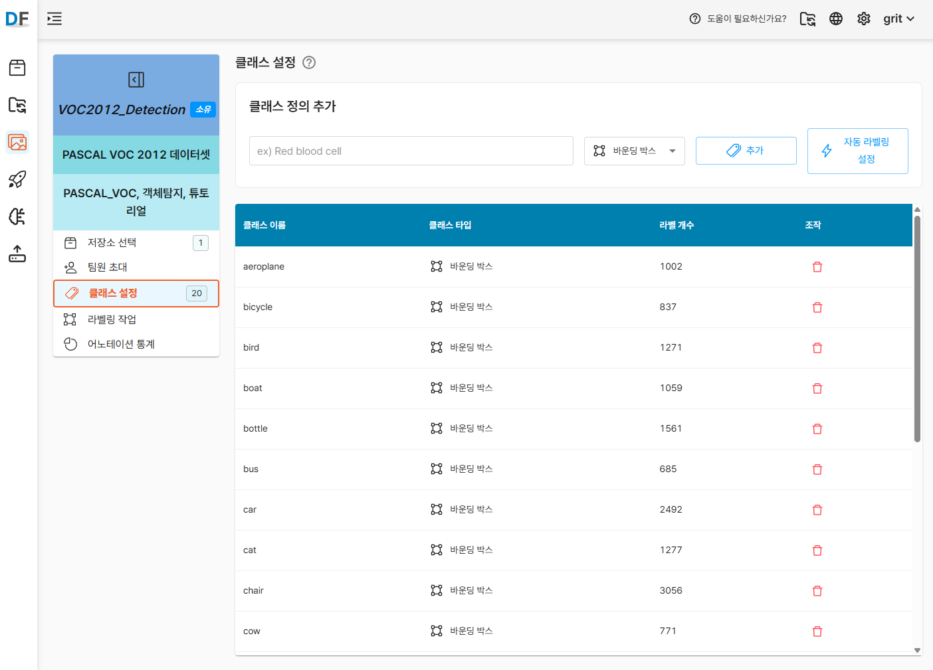The height and width of the screenshot is (670, 933).
Task: Open the rocket icon in left rail
Action: point(17,179)
